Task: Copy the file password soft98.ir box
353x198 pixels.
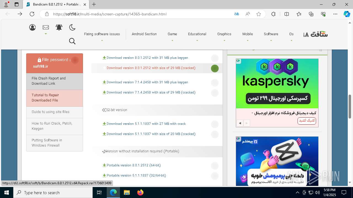Action: (55, 63)
